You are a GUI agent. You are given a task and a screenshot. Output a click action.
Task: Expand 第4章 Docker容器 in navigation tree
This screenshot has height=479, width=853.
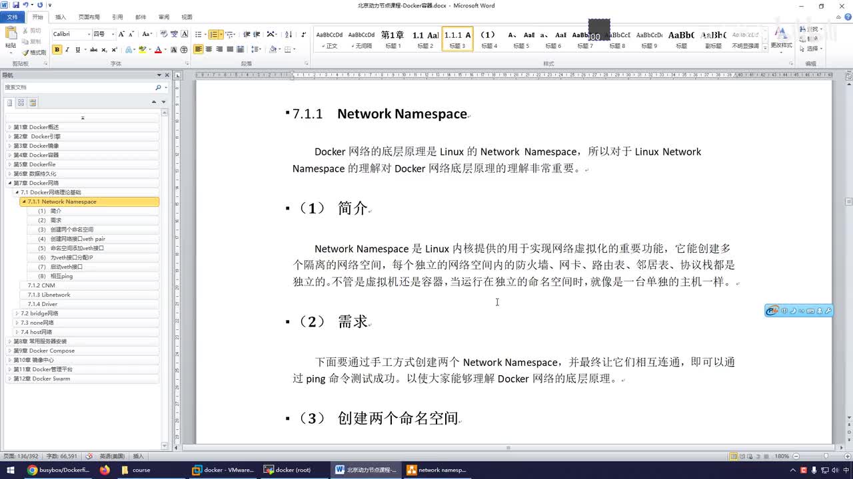coord(9,155)
